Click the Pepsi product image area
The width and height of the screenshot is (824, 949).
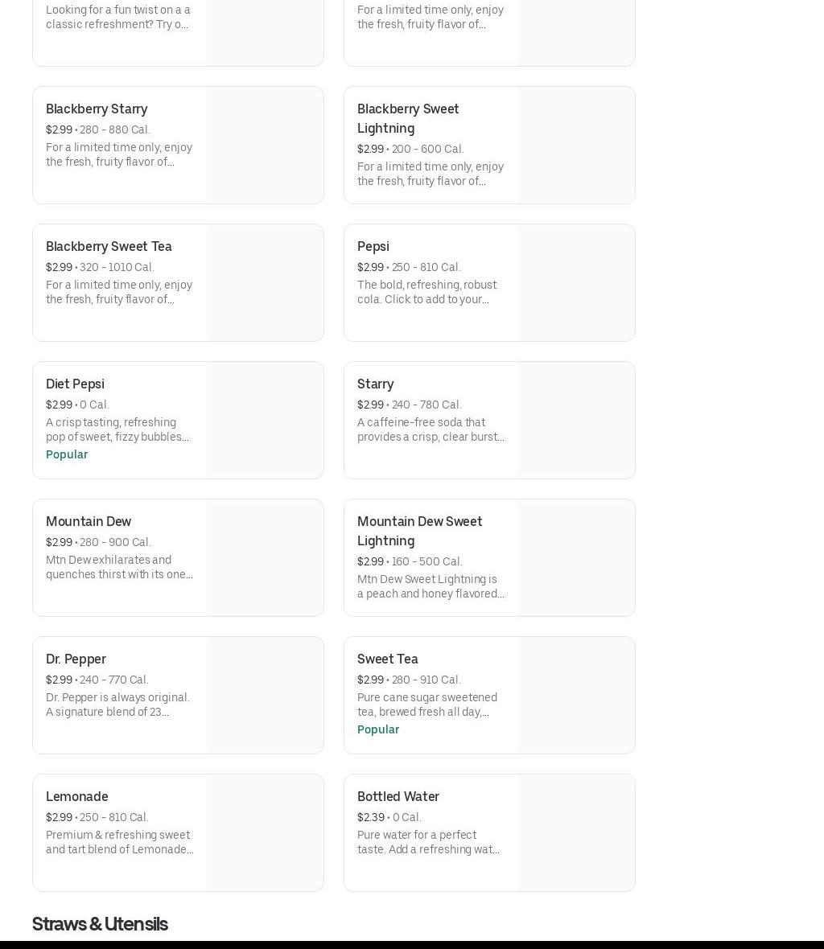(x=576, y=282)
